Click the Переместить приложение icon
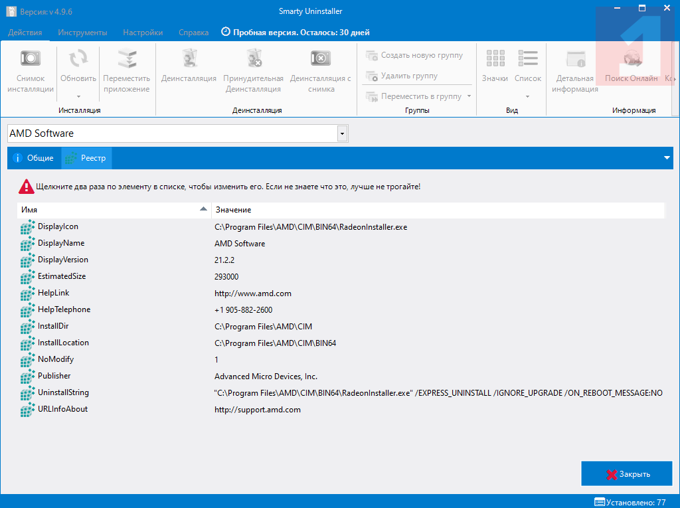The height and width of the screenshot is (508, 680). coord(126,60)
